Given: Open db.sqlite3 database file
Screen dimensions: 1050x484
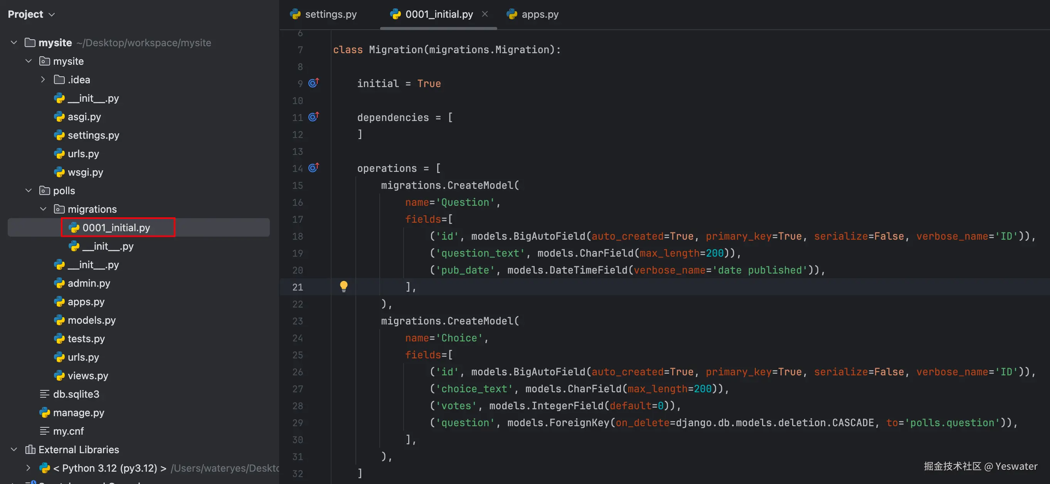Looking at the screenshot, I should (x=76, y=394).
